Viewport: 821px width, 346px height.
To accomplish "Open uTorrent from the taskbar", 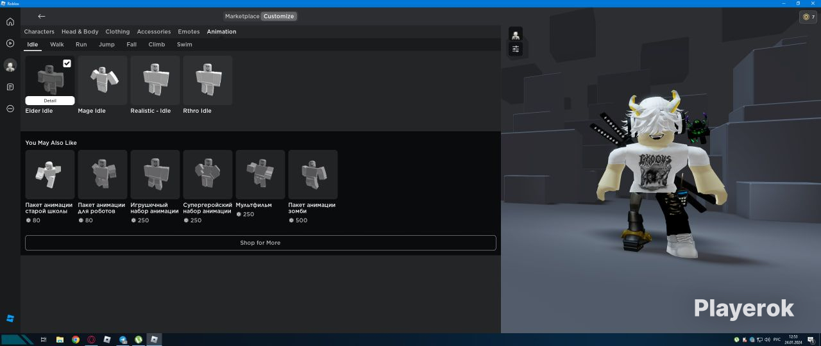I will coord(139,340).
